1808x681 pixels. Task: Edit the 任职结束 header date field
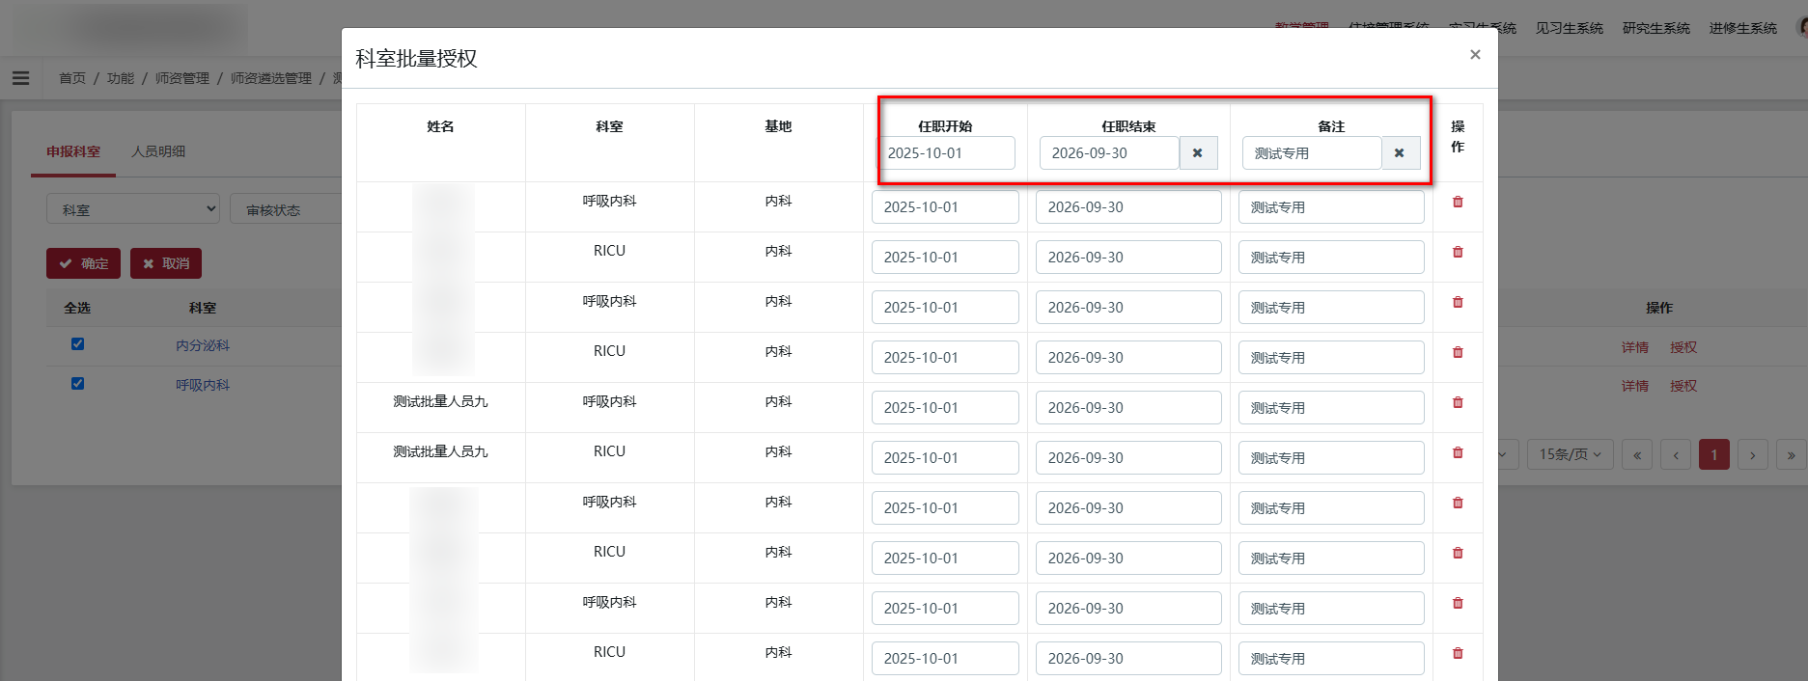coord(1109,153)
